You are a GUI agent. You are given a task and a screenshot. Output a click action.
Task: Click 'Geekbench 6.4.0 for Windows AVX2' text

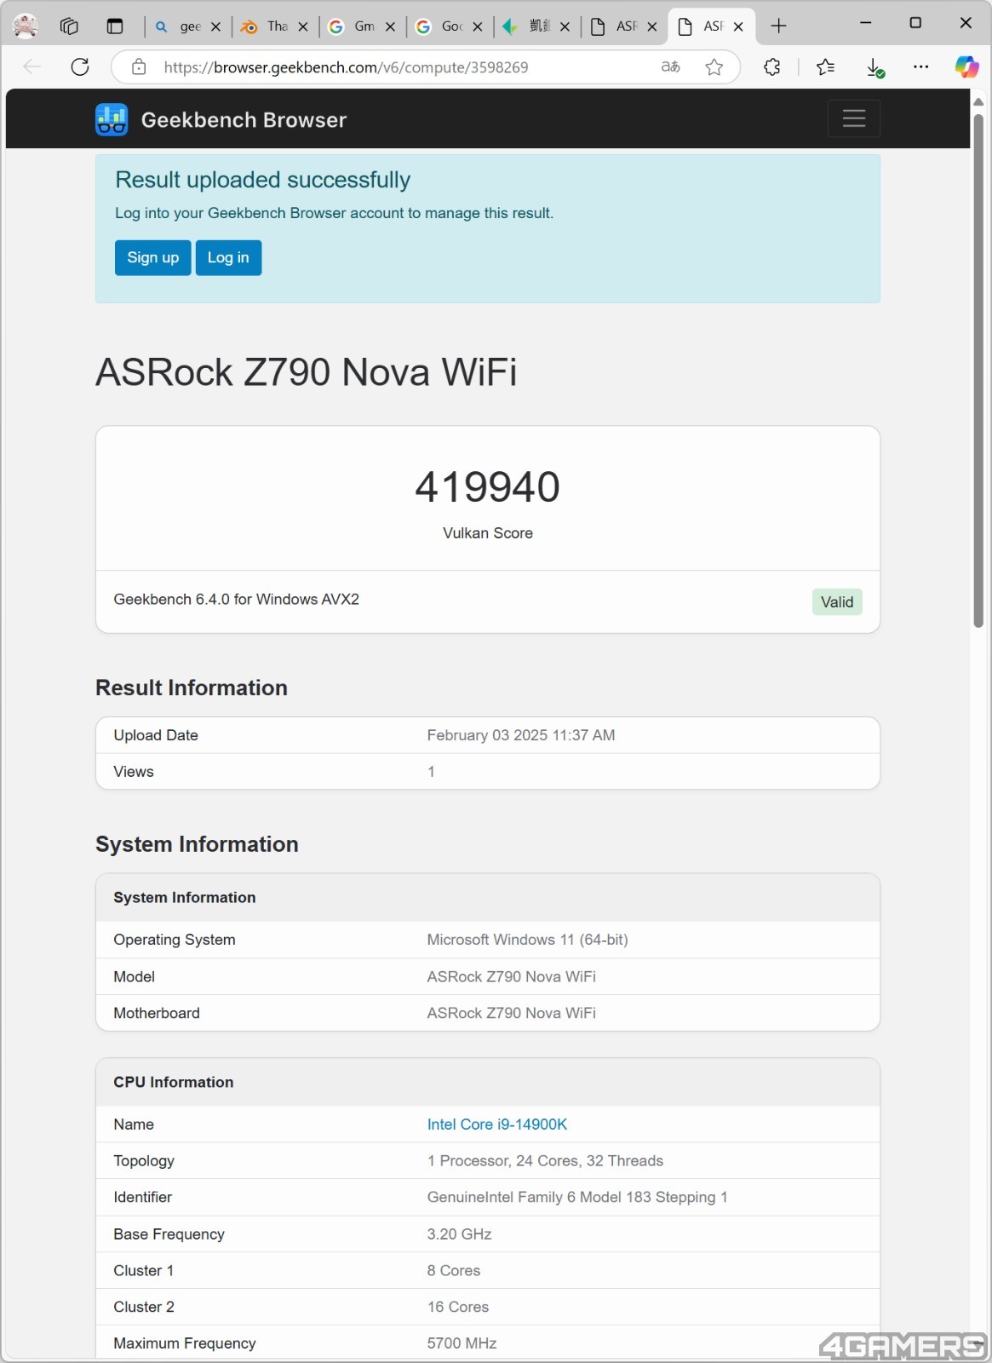click(x=237, y=599)
